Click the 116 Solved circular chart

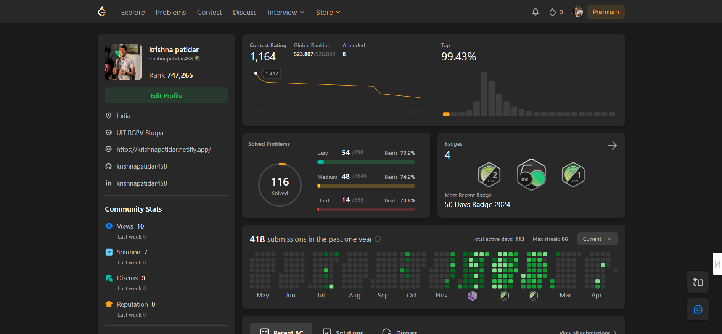(x=280, y=185)
